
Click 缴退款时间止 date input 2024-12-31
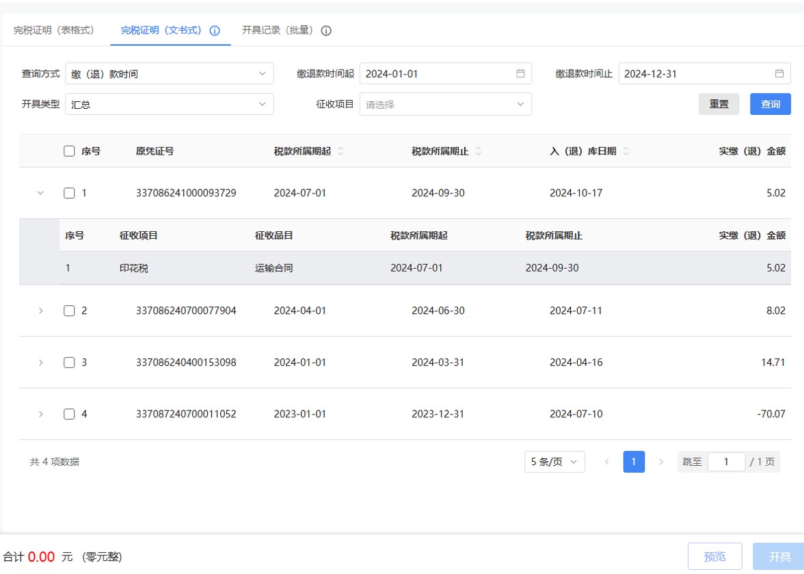[704, 73]
